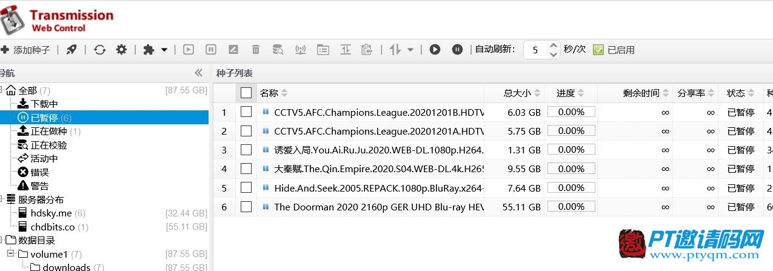Sort by 名称 column header
Image resolution: width=773 pixels, height=271 pixels.
370,93
